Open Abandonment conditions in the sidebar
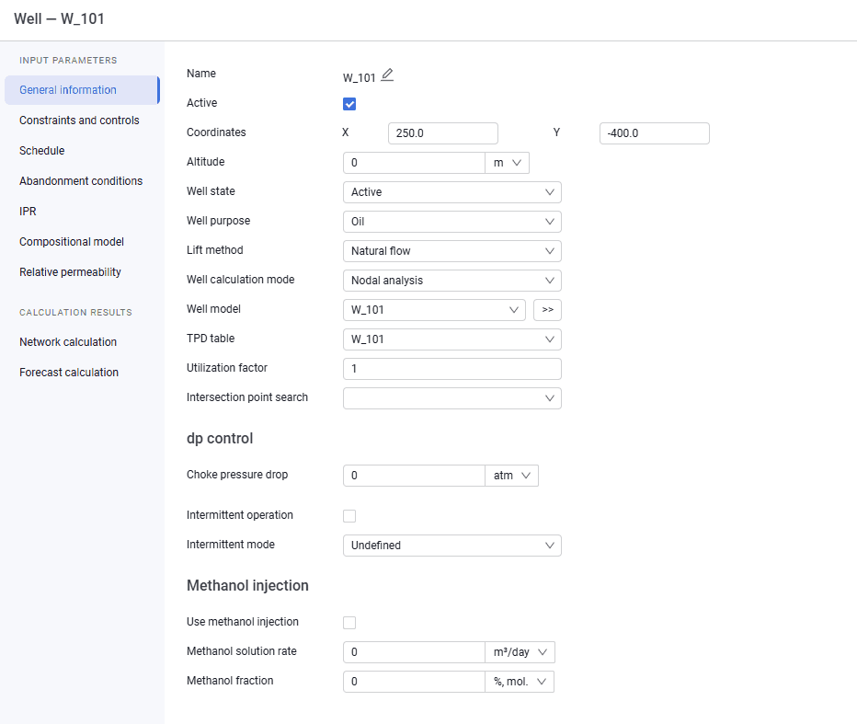 (81, 181)
